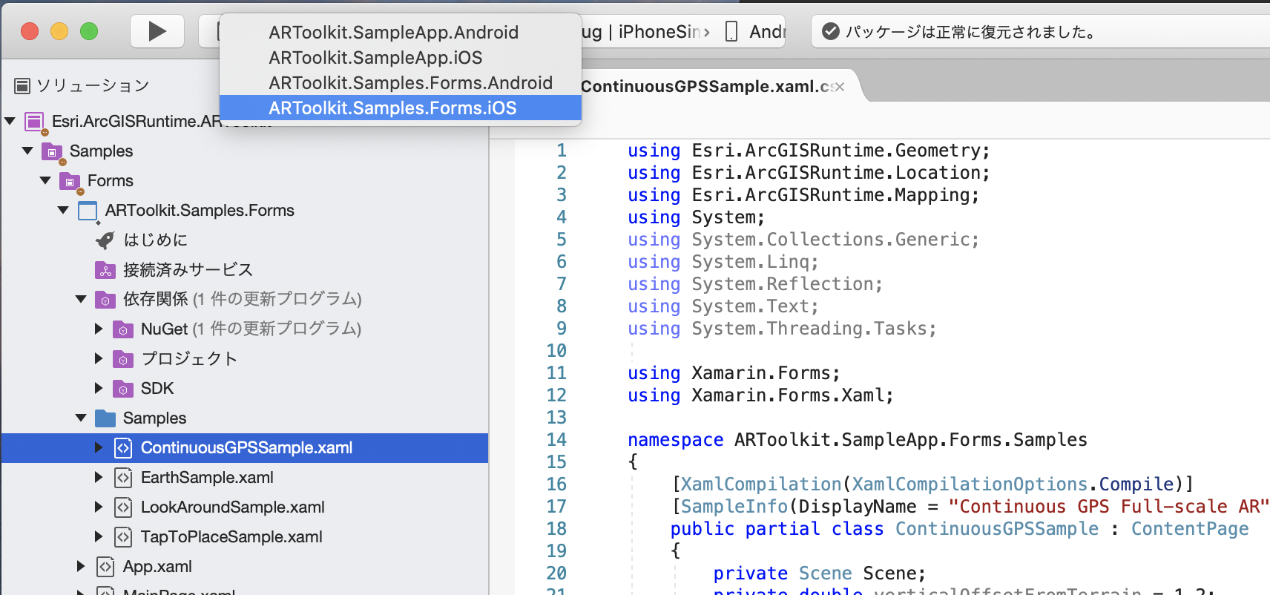Select EarthSample.xaml in solution tree
Screen dimensions: 1270x595
(x=207, y=477)
